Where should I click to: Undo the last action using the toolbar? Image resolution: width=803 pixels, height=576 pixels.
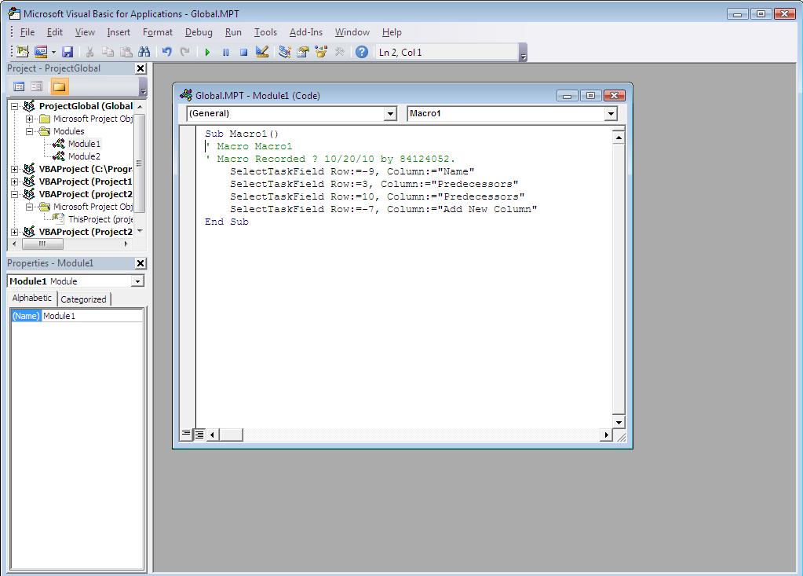pos(166,52)
